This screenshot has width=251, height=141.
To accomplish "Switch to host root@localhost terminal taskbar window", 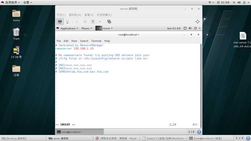I will (x=210, y=138).
